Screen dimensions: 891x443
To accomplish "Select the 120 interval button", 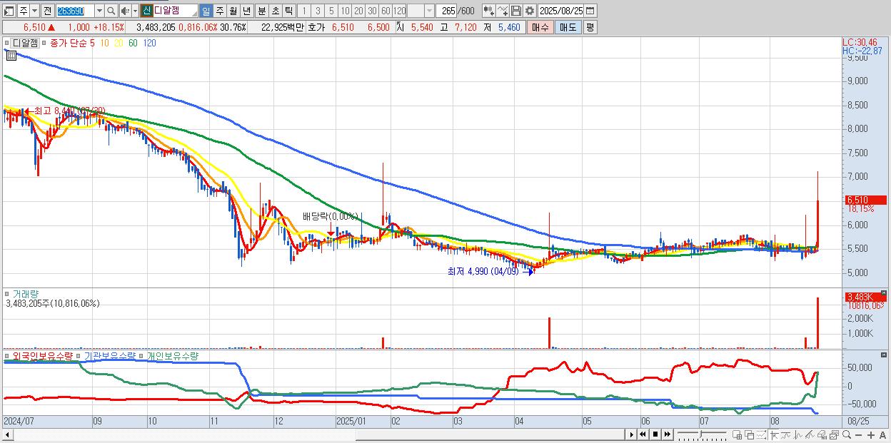I will pyautogui.click(x=399, y=11).
